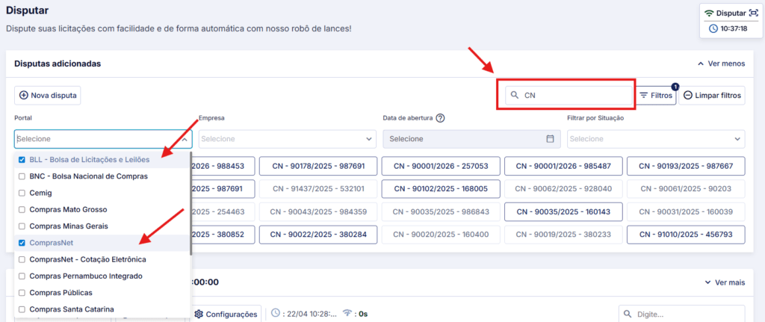The image size is (765, 322).
Task: Click the help icon beside Data de abertura
Action: pyautogui.click(x=441, y=118)
